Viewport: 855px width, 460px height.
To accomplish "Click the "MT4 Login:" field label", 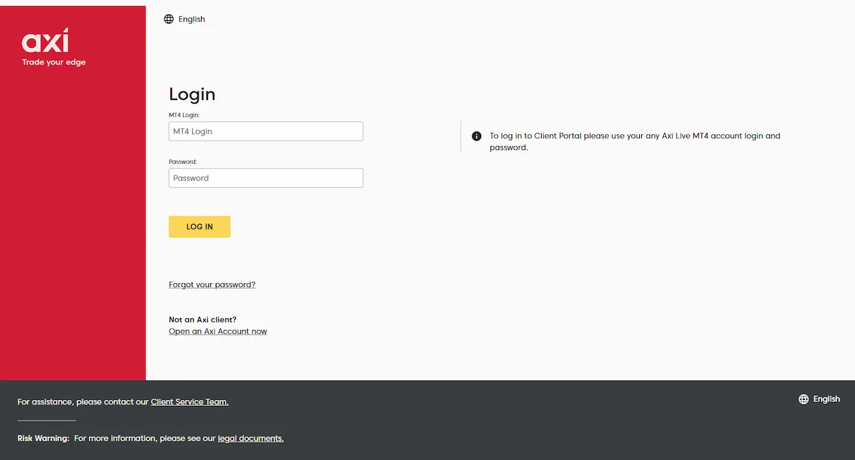I will (x=184, y=114).
